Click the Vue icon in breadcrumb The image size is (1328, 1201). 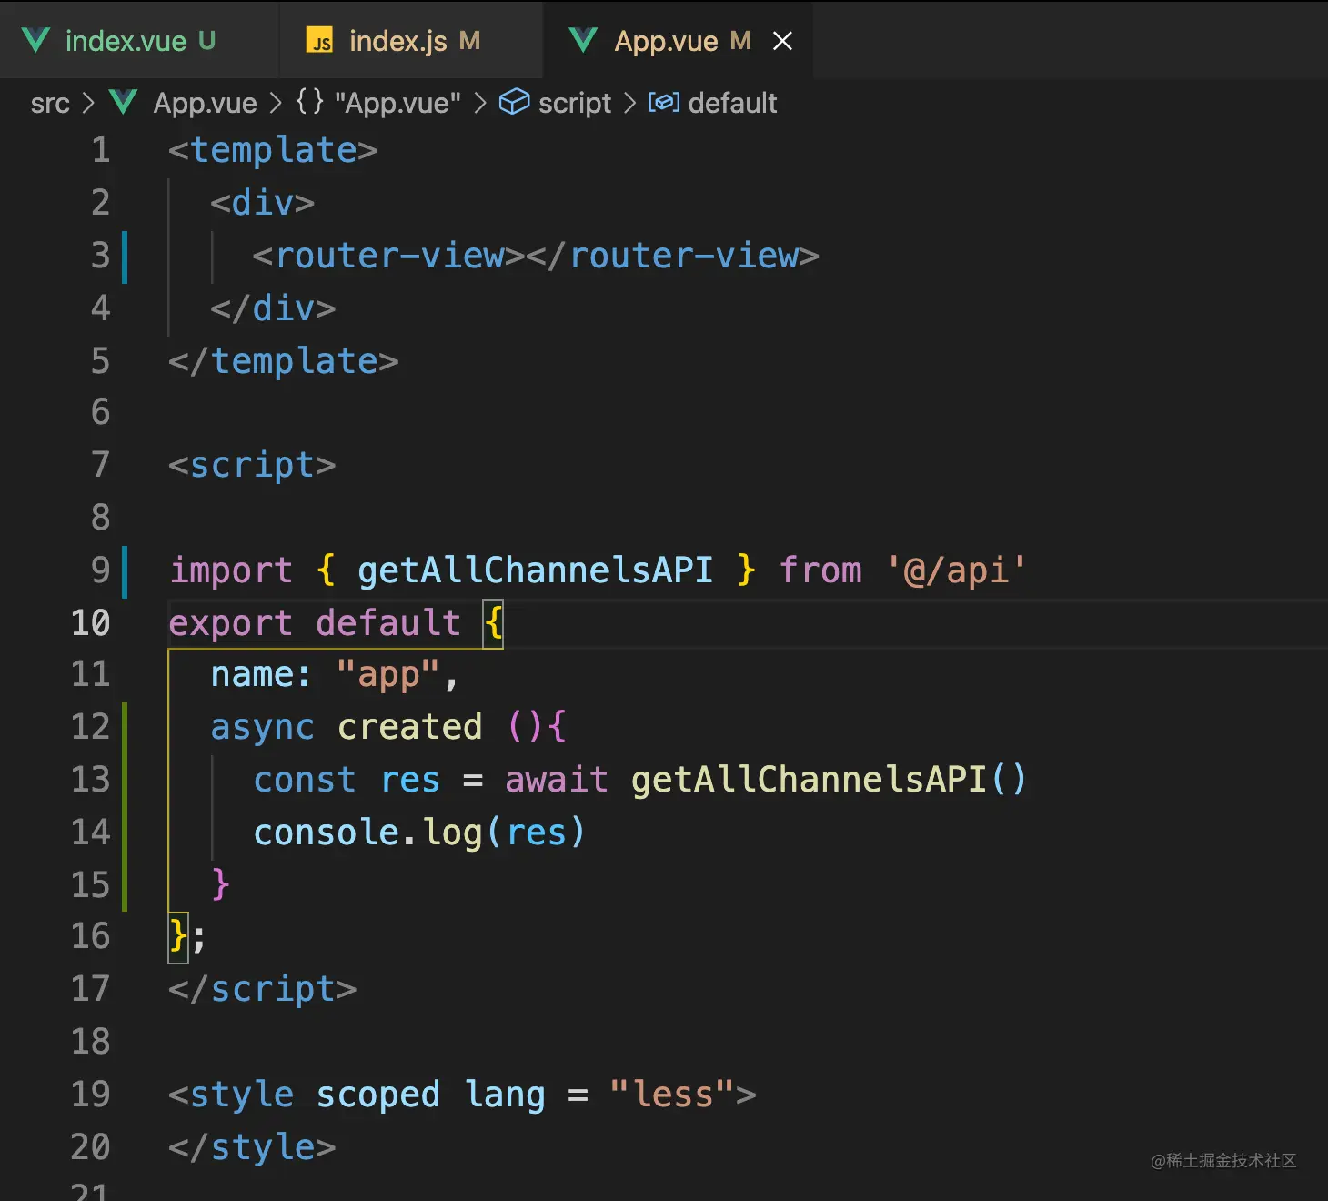pos(123,102)
